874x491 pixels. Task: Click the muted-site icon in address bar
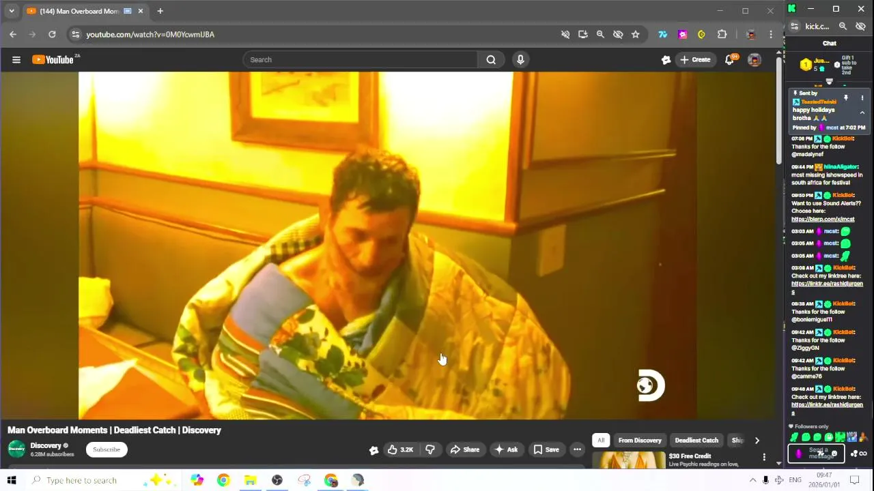pos(565,34)
